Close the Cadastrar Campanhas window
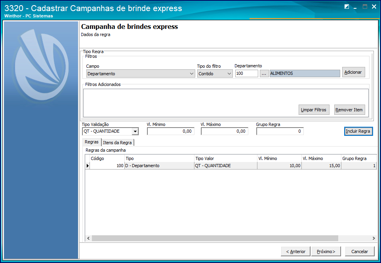 [374, 7]
